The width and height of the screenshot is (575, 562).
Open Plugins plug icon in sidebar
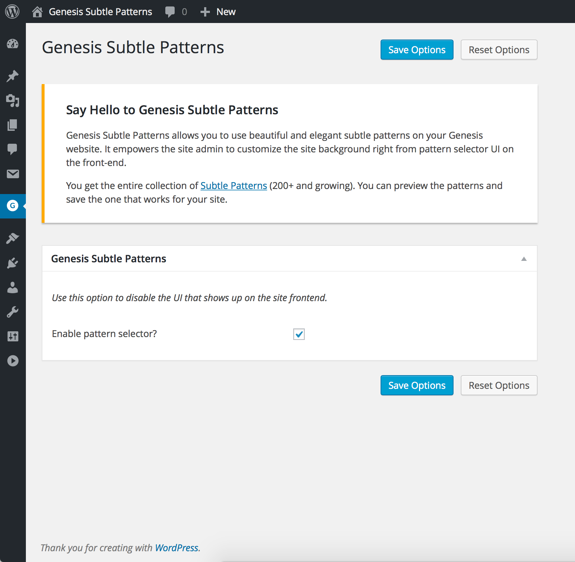13,263
